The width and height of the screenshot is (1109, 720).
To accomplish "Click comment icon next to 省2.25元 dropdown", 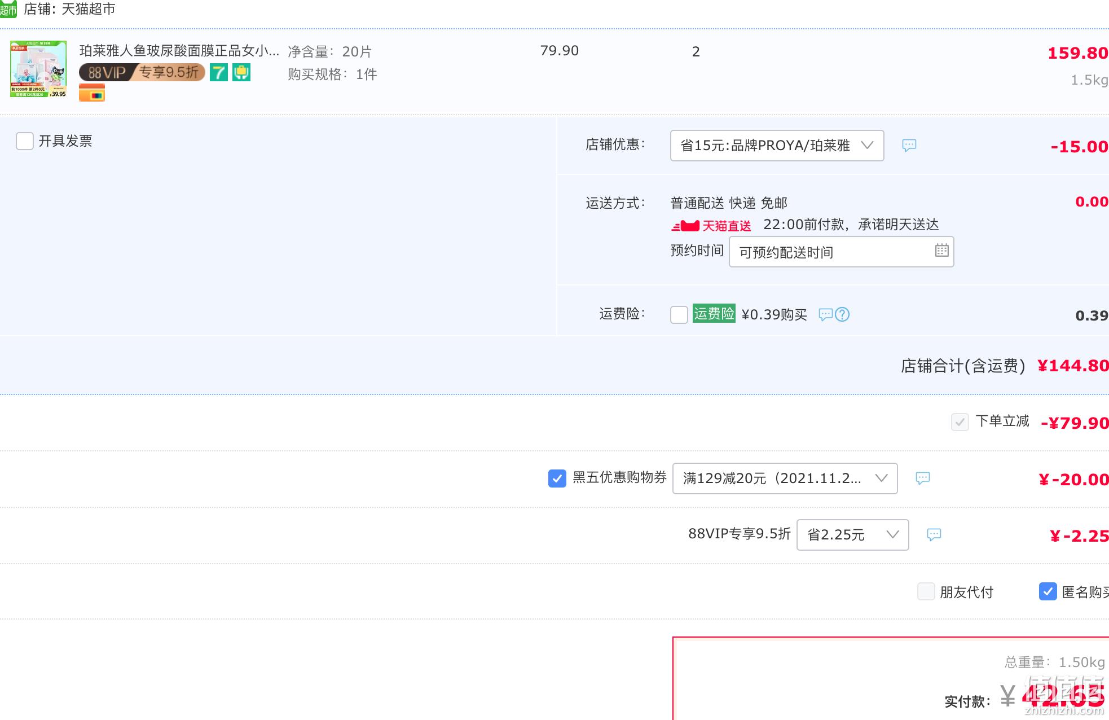I will pyautogui.click(x=934, y=535).
